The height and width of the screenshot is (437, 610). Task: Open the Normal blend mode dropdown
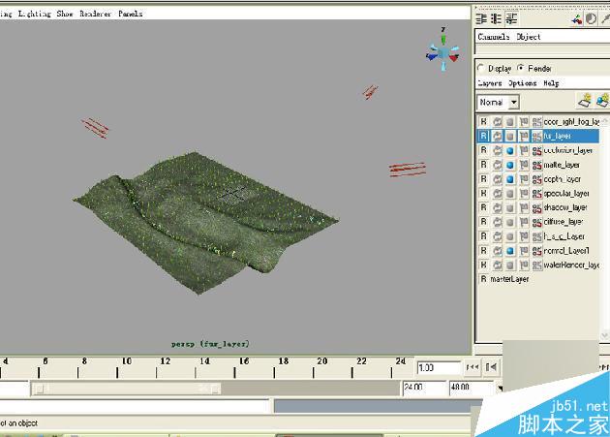pos(498,103)
